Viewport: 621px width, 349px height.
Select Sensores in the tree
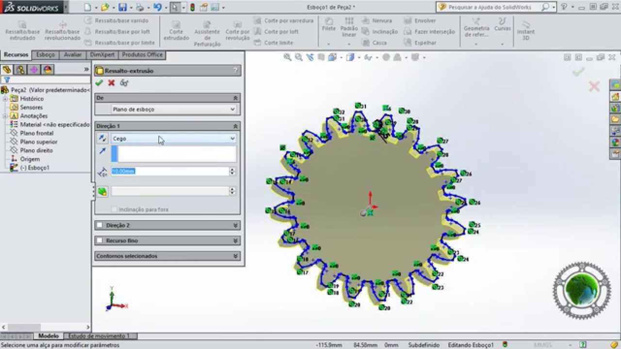pos(31,108)
